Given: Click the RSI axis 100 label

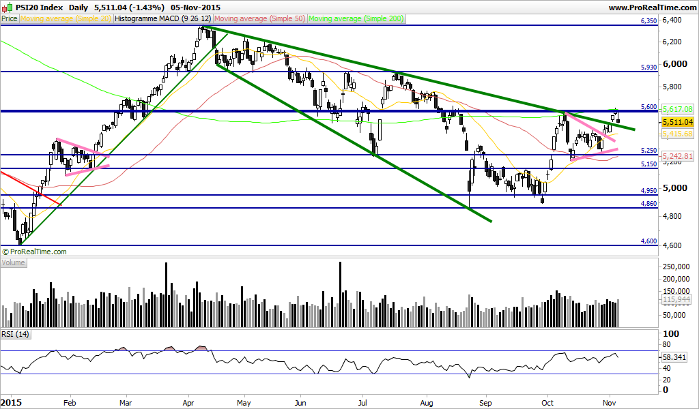Looking at the screenshot, I should tap(671, 334).
